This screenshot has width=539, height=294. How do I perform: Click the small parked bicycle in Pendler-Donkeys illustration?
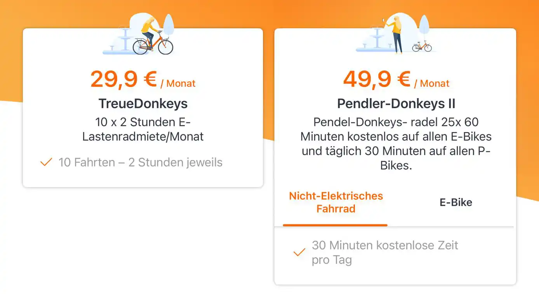pos(422,46)
